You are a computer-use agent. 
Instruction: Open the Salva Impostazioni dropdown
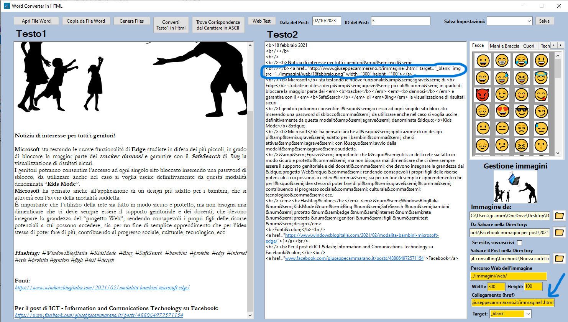coord(529,21)
